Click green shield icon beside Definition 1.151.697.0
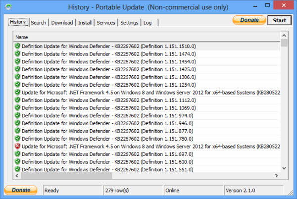The height and width of the screenshot is (199, 297). coord(17,154)
